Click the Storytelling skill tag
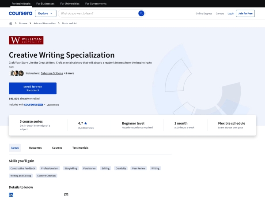The image size is (265, 198). point(71,169)
